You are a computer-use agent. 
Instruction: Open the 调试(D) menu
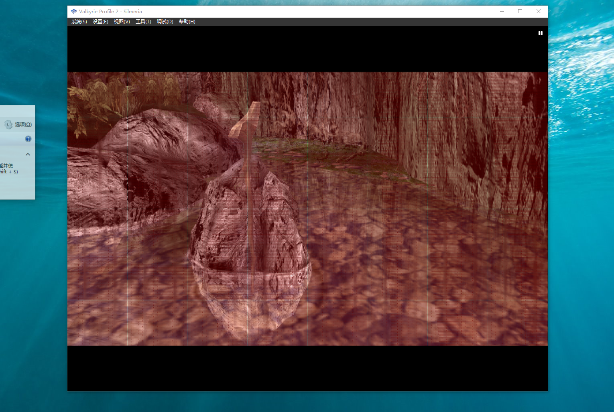165,22
